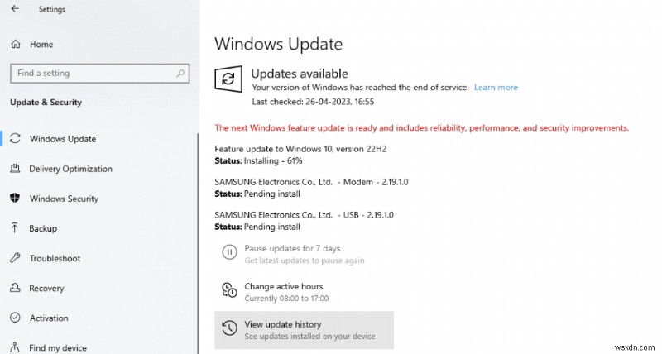Click See updates installed on your device text
This screenshot has height=354, width=662.
(309, 337)
